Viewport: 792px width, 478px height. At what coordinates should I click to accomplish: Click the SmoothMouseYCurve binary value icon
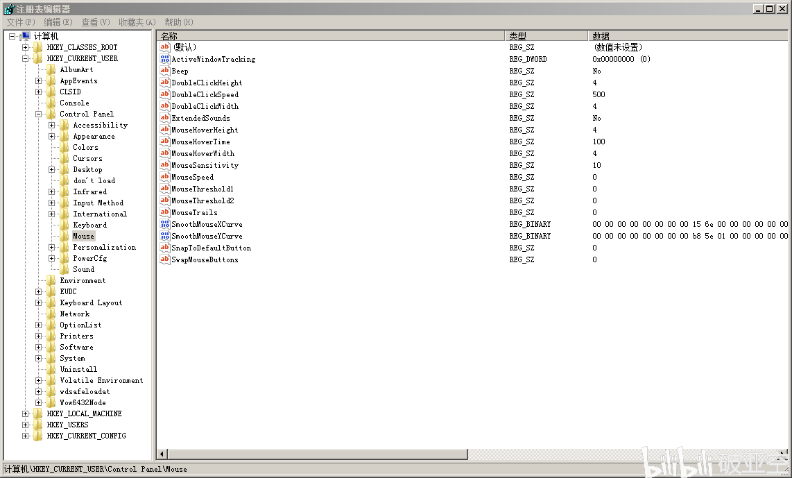point(164,236)
